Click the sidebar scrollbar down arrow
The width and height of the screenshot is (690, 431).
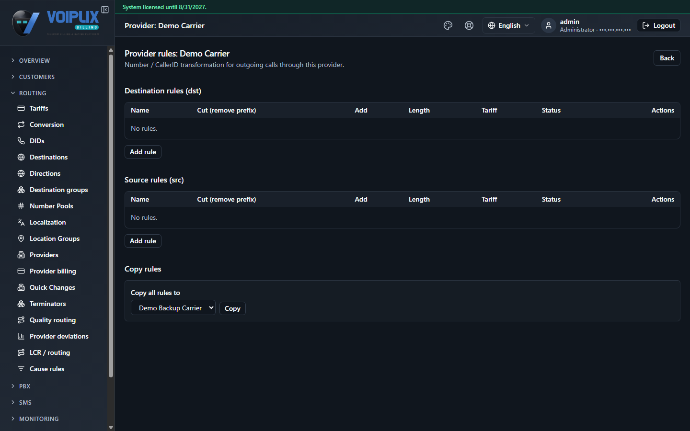tap(111, 427)
